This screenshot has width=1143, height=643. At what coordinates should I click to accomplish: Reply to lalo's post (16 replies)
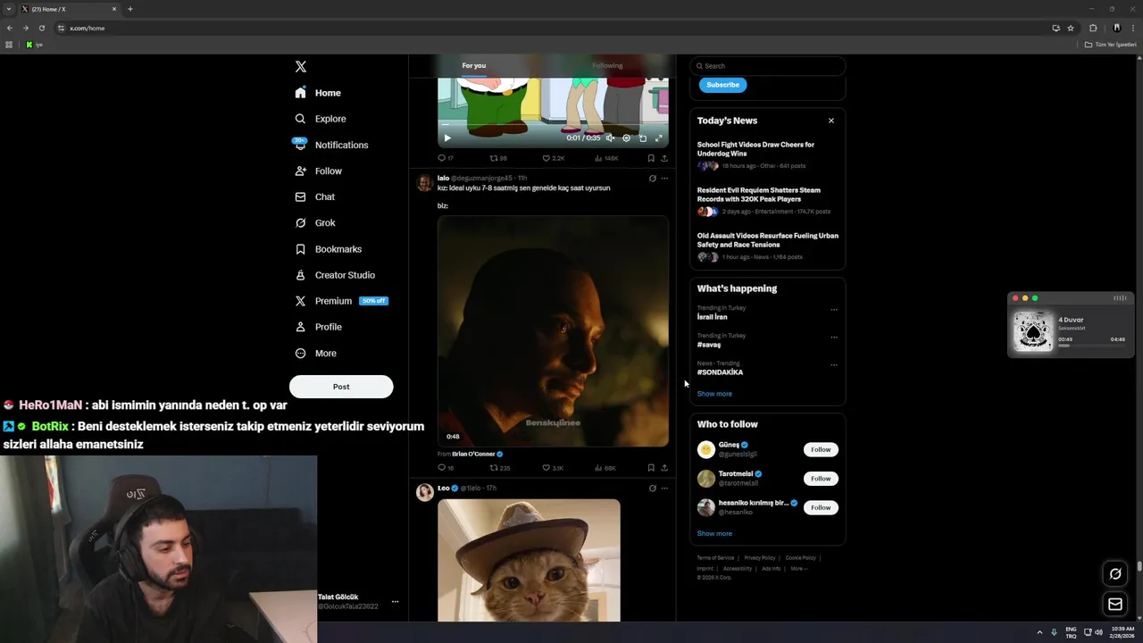tap(445, 468)
